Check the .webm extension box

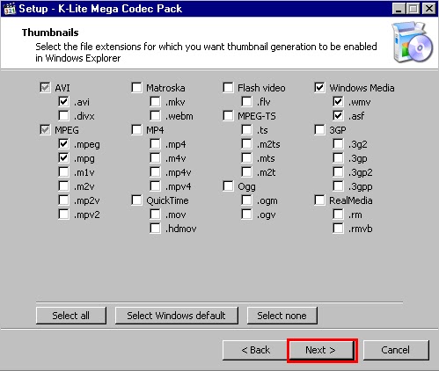(x=155, y=115)
